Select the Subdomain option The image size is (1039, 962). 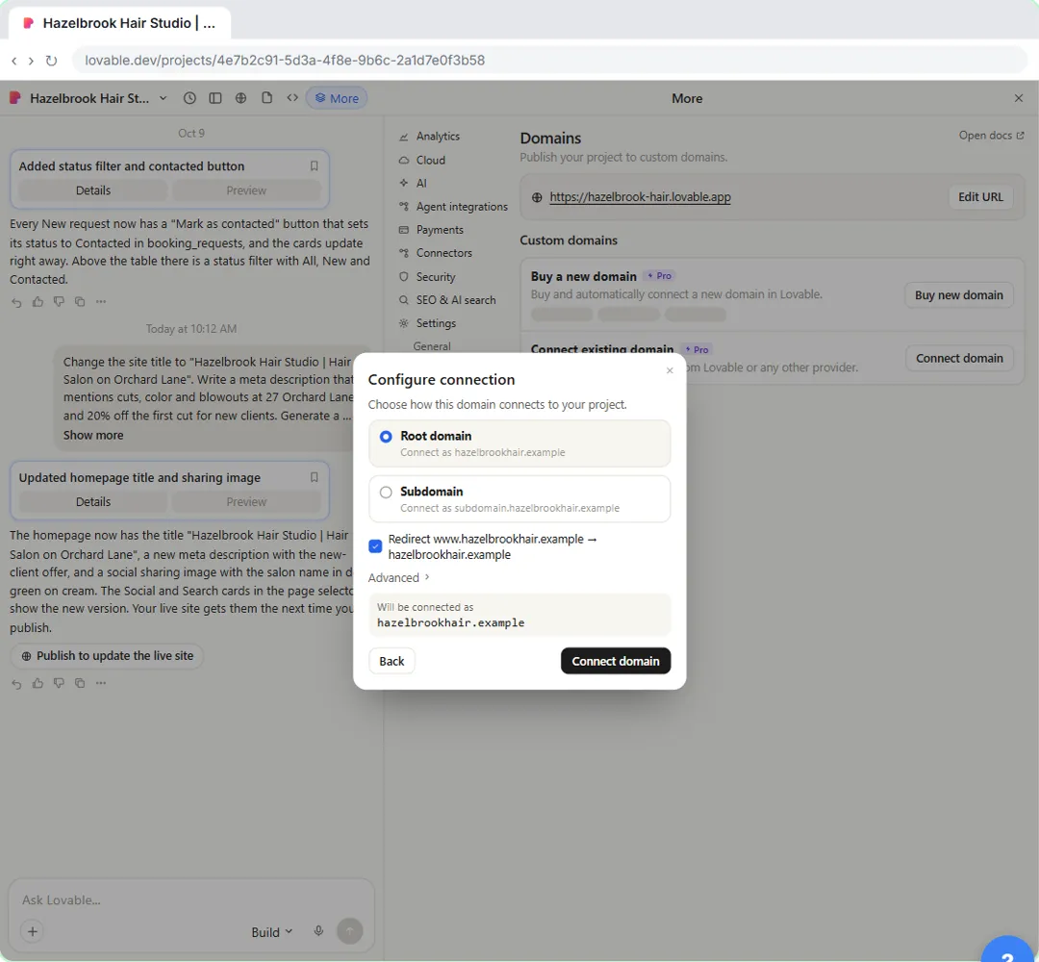(519, 499)
